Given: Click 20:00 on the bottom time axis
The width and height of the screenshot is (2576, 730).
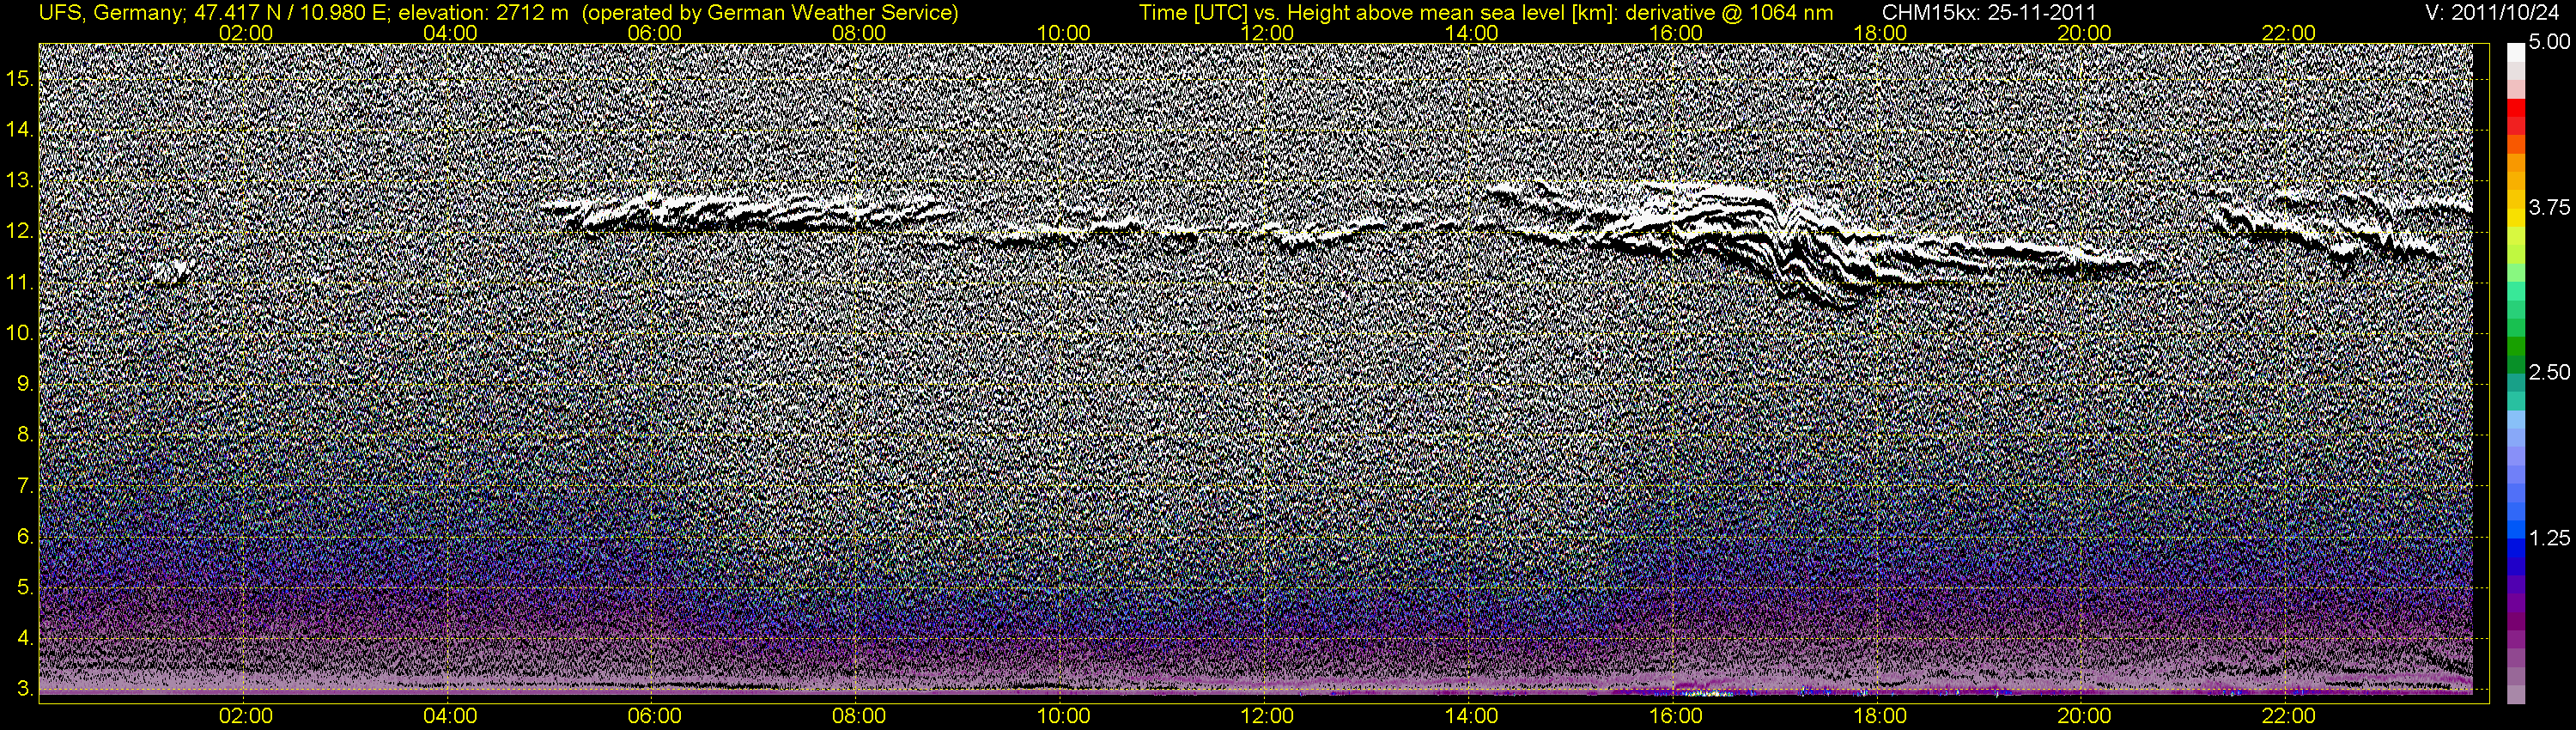Looking at the screenshot, I should (x=2084, y=717).
